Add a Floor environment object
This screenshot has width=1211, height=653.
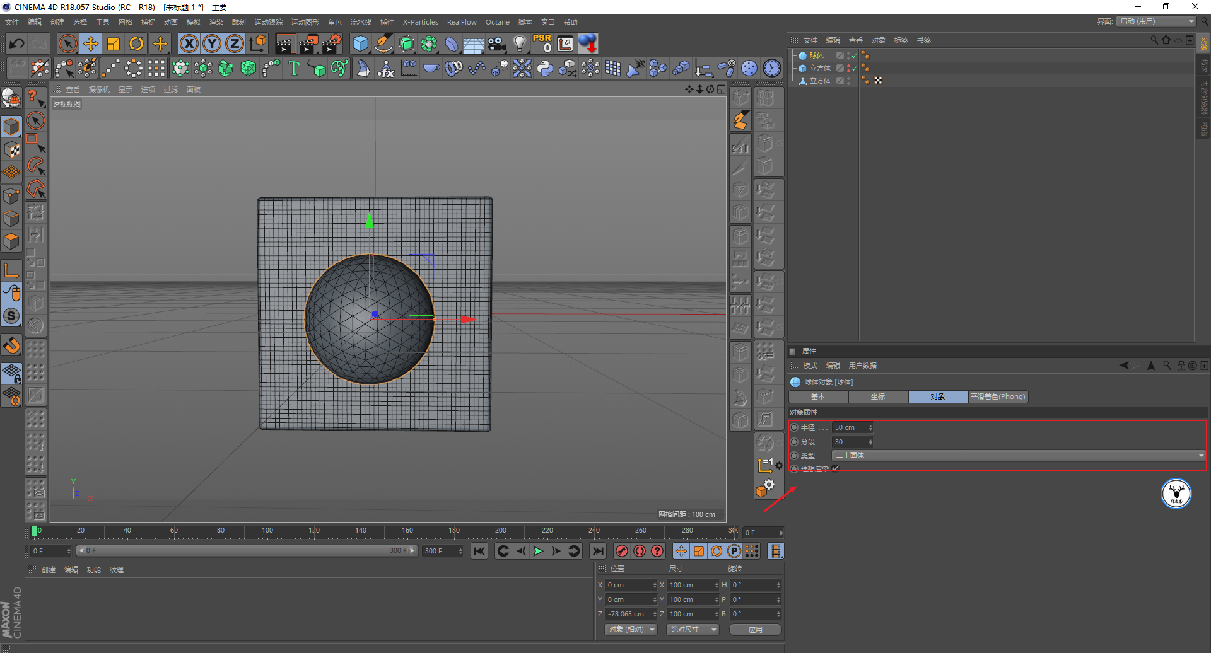pos(474,43)
